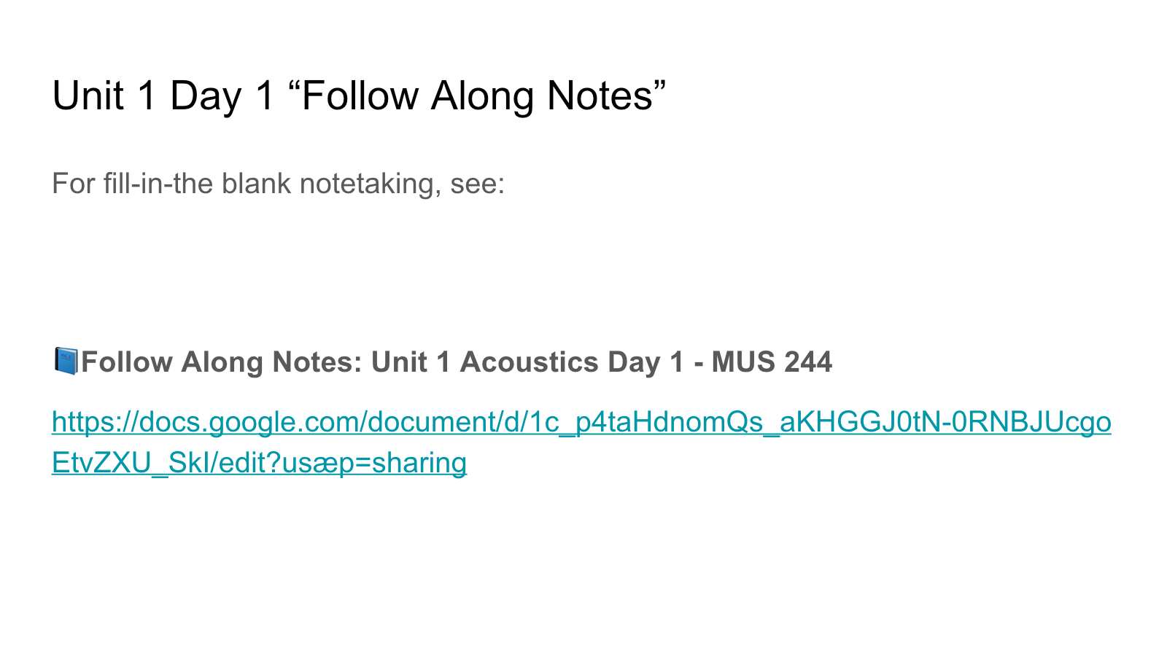Click the word 'Unit' in the slide title

coord(88,95)
